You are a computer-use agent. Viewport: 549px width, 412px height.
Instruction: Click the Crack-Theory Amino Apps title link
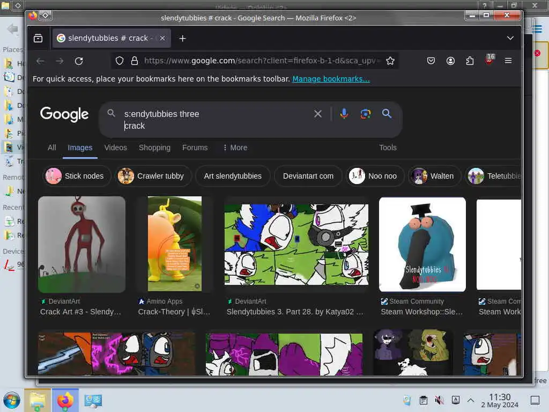pos(174,312)
